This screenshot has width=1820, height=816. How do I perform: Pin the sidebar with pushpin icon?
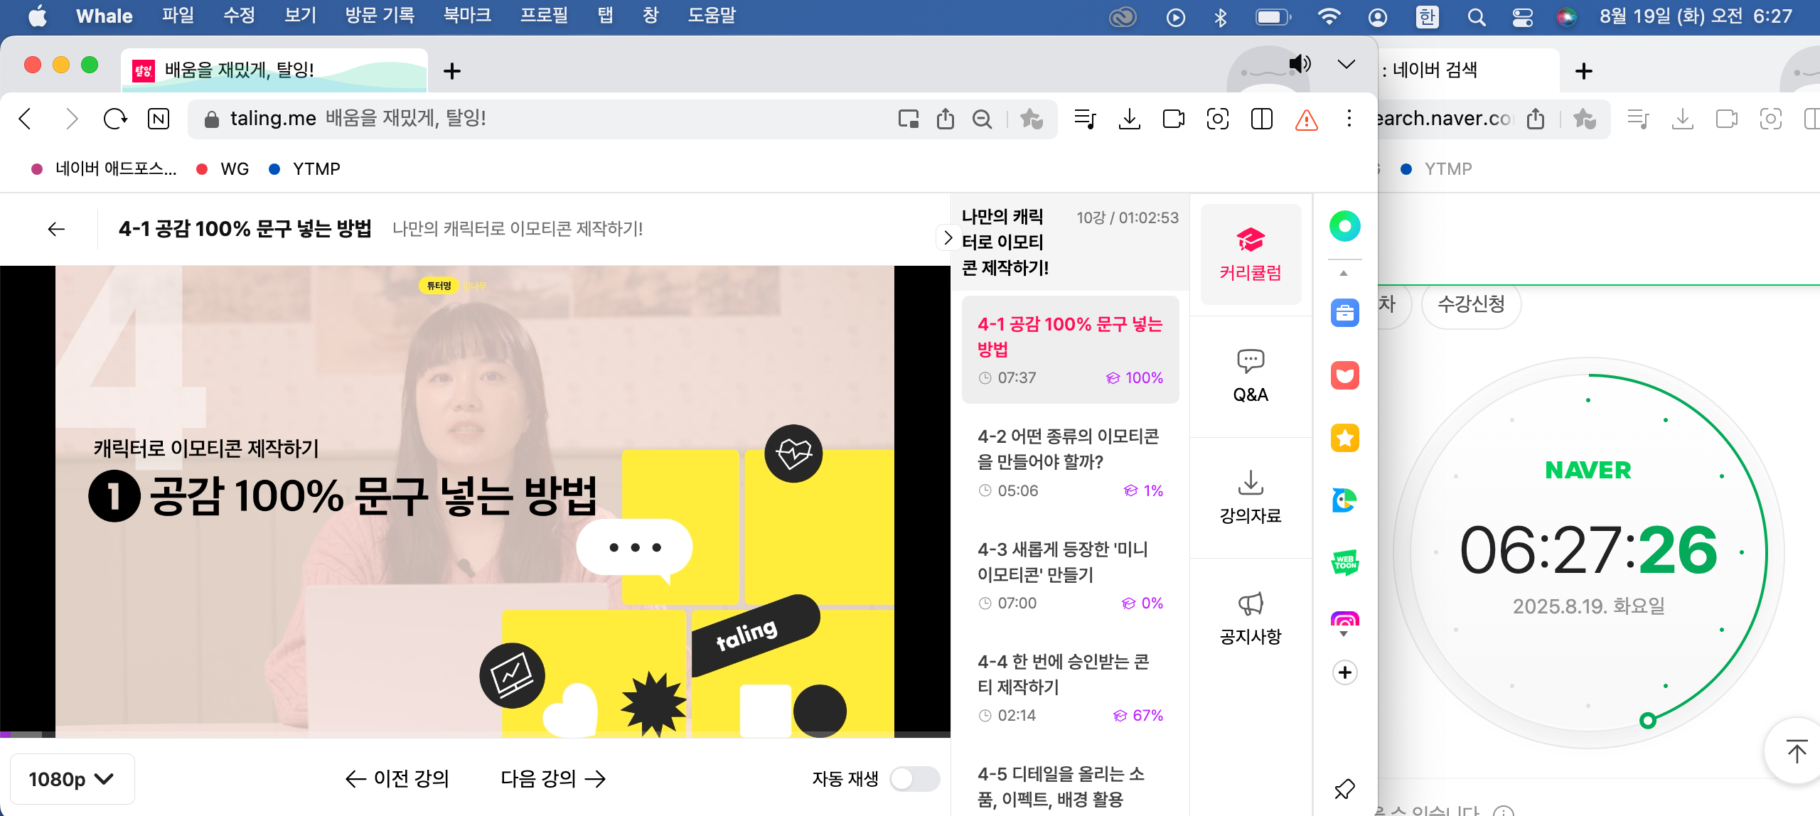(x=1344, y=789)
